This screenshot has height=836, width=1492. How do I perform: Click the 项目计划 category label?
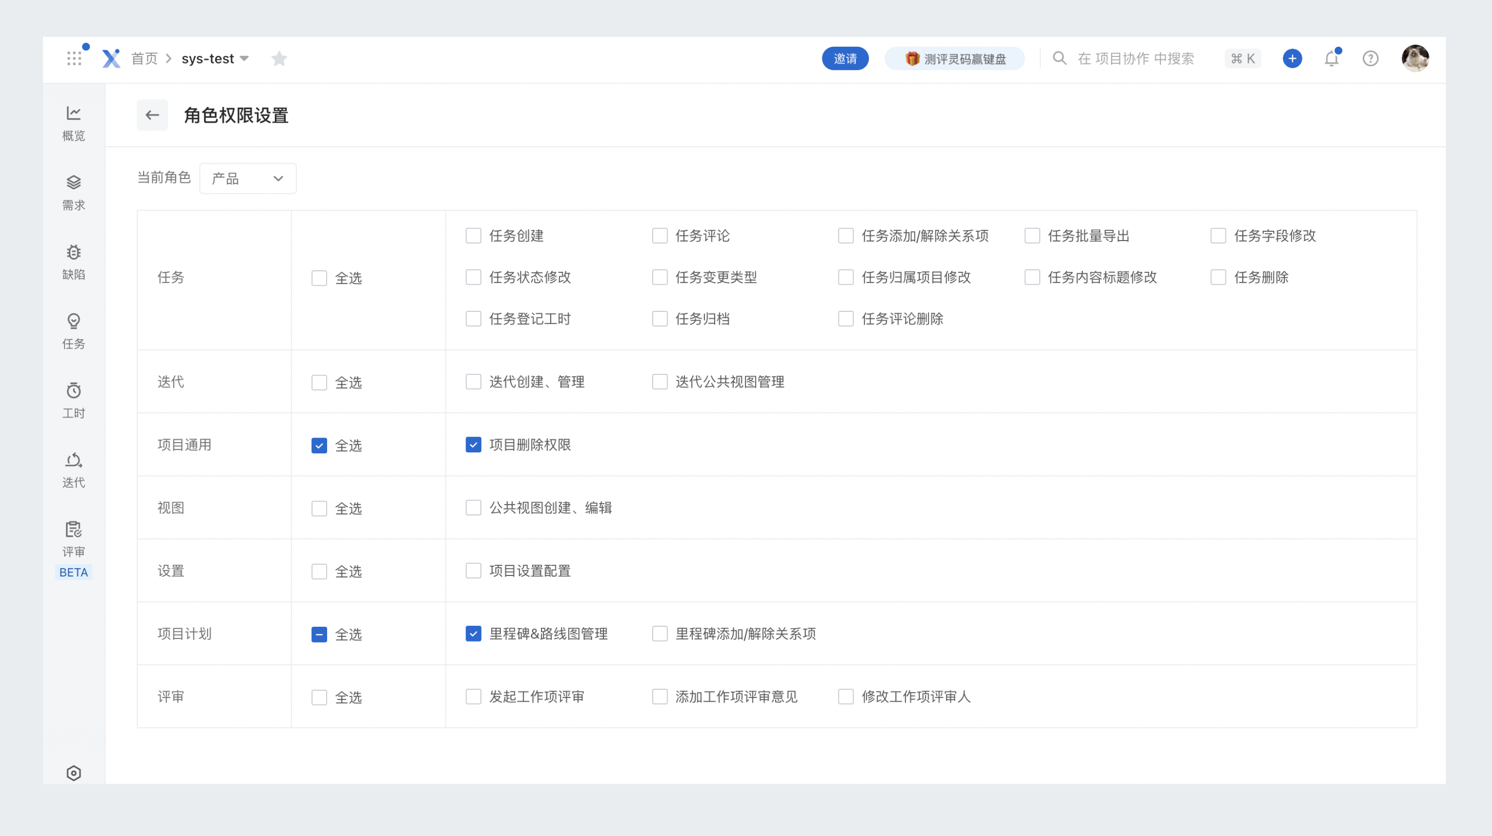[184, 634]
